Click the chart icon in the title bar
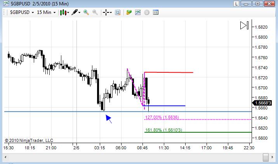 point(6,3)
